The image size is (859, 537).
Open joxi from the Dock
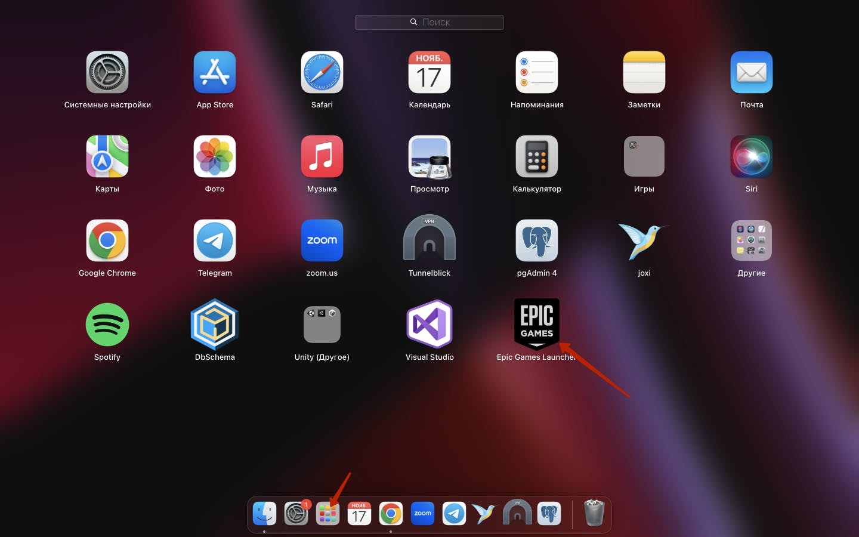[x=484, y=513]
